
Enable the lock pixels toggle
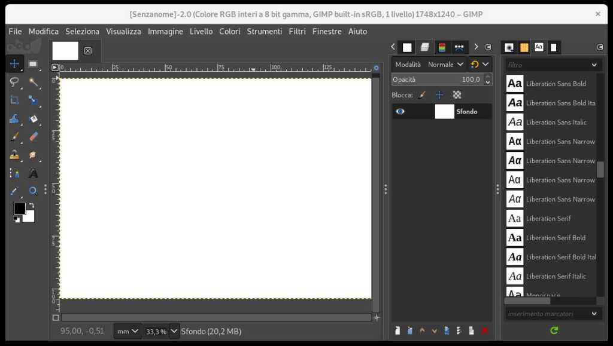(x=423, y=94)
